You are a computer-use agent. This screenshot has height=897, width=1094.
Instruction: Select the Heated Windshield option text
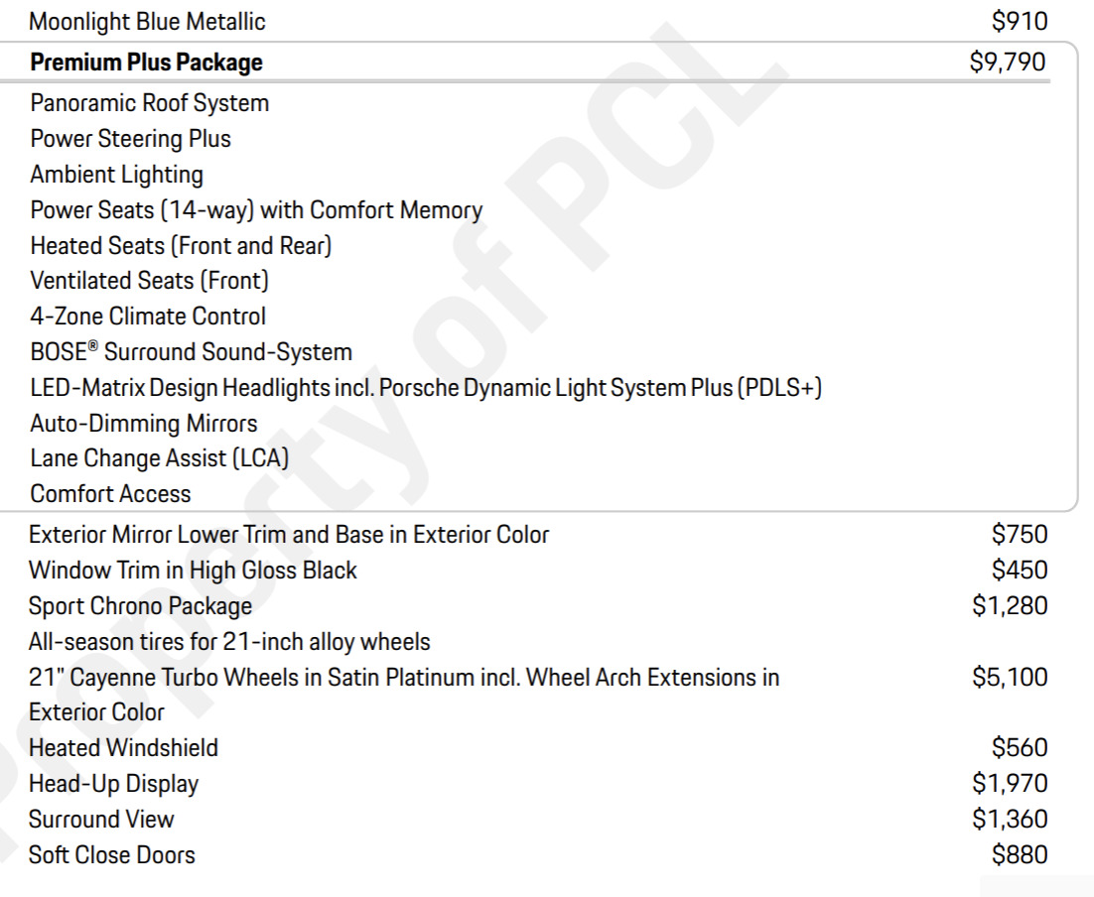(x=123, y=748)
